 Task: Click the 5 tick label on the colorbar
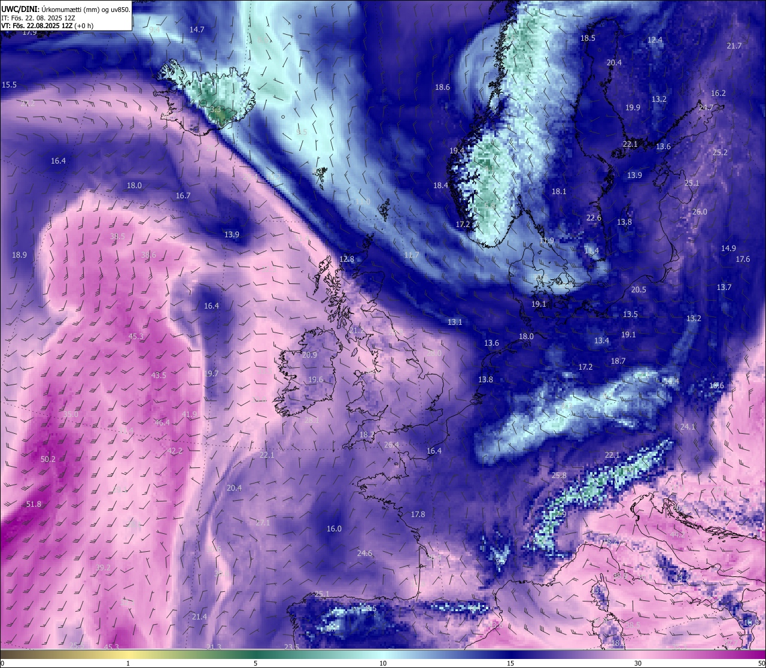[x=256, y=663]
